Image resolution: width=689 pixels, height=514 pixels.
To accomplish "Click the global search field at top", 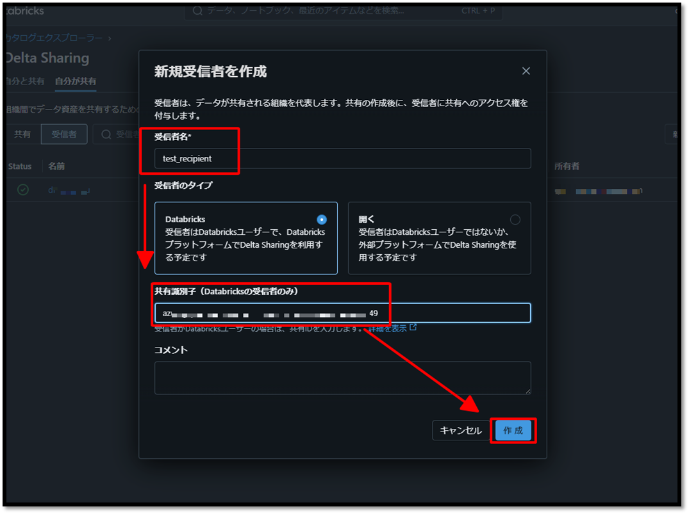I will click(x=344, y=10).
